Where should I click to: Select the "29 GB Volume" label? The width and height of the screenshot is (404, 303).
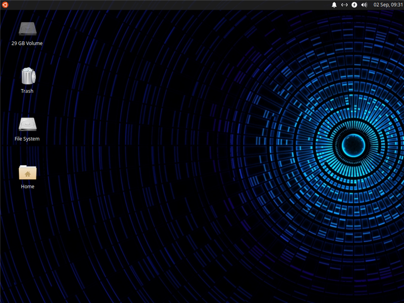tap(27, 43)
